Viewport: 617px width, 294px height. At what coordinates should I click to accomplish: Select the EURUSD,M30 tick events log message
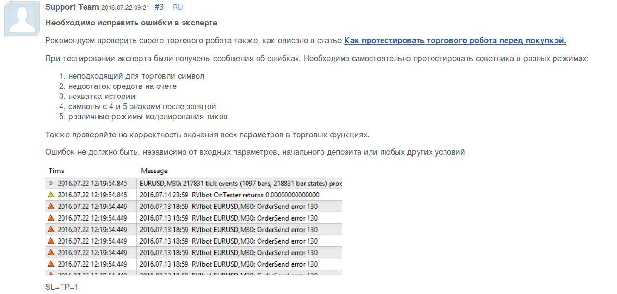click(x=240, y=183)
